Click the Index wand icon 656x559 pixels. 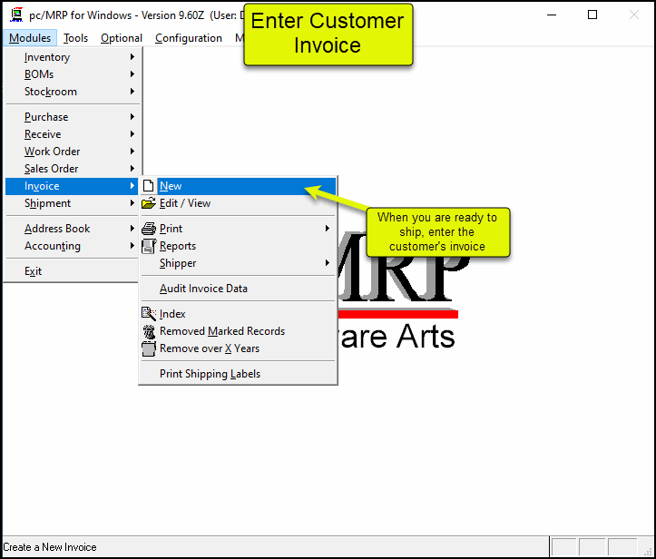point(149,314)
